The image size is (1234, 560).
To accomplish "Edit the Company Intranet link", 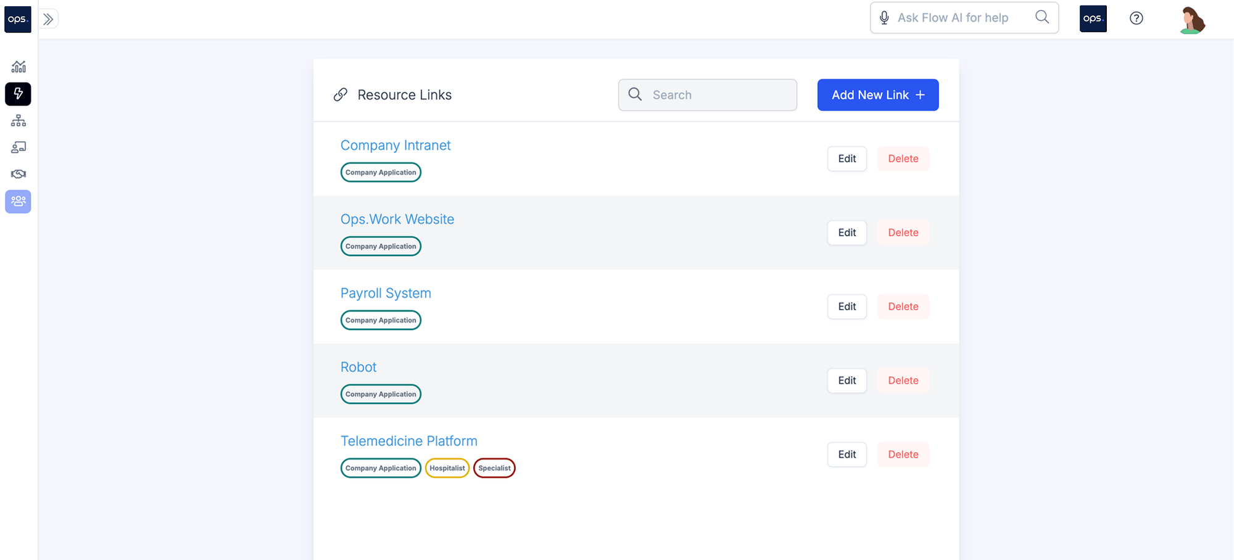I will (x=847, y=159).
